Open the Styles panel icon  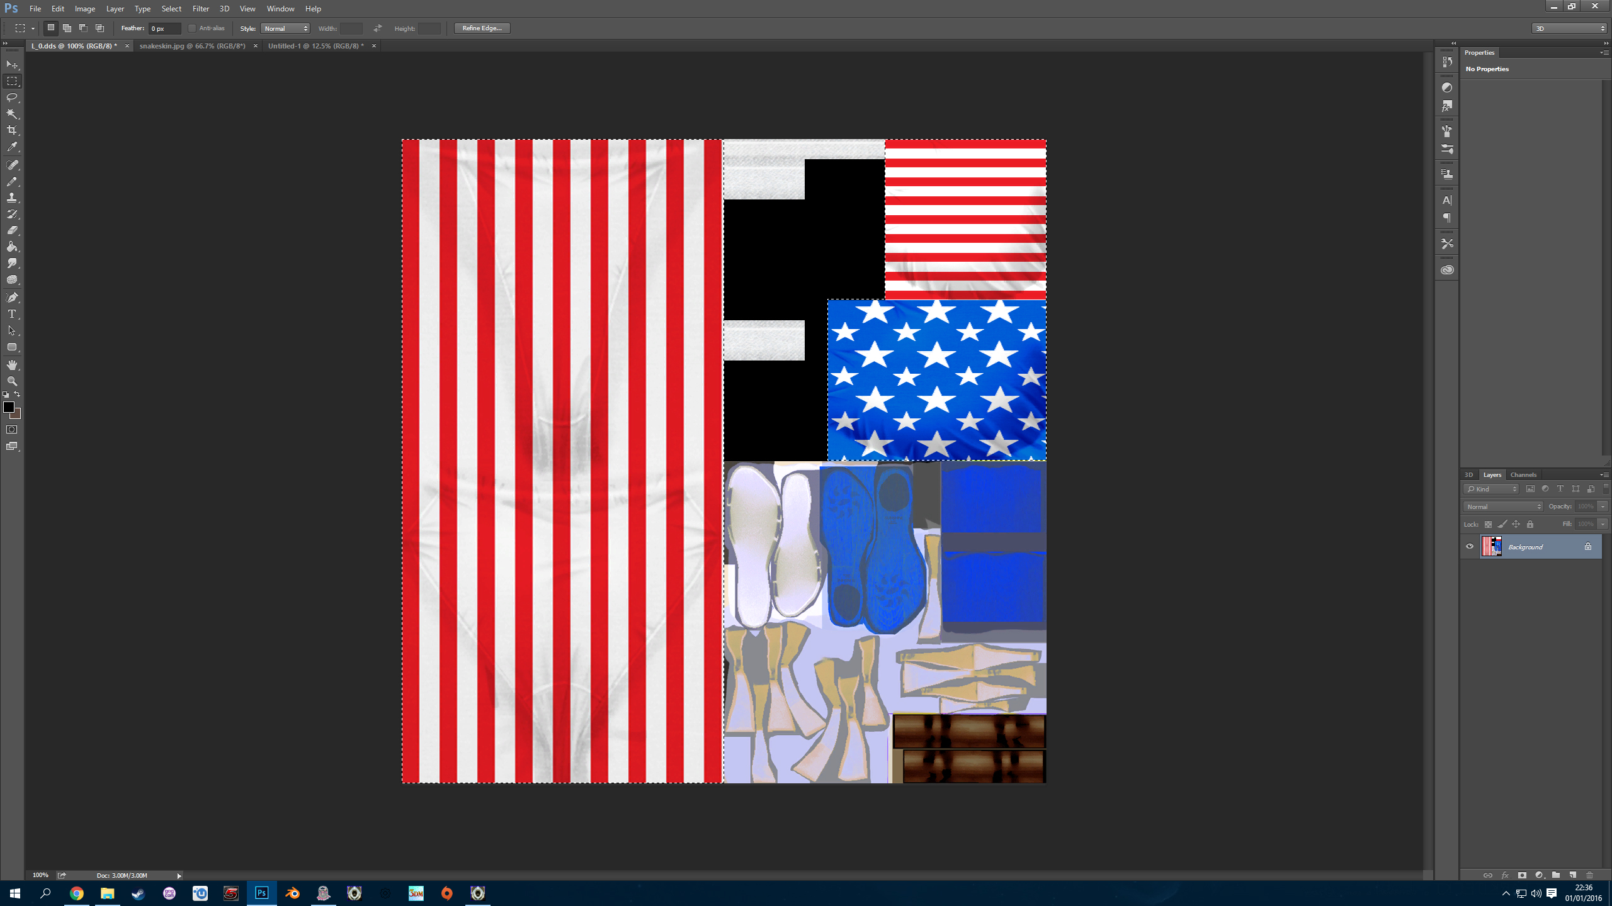point(1447,106)
